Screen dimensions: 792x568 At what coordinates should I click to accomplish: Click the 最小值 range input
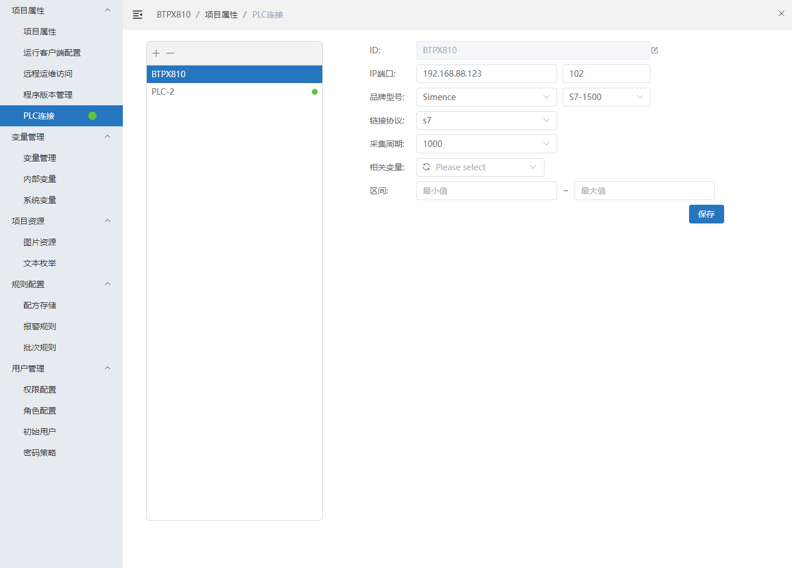click(486, 191)
